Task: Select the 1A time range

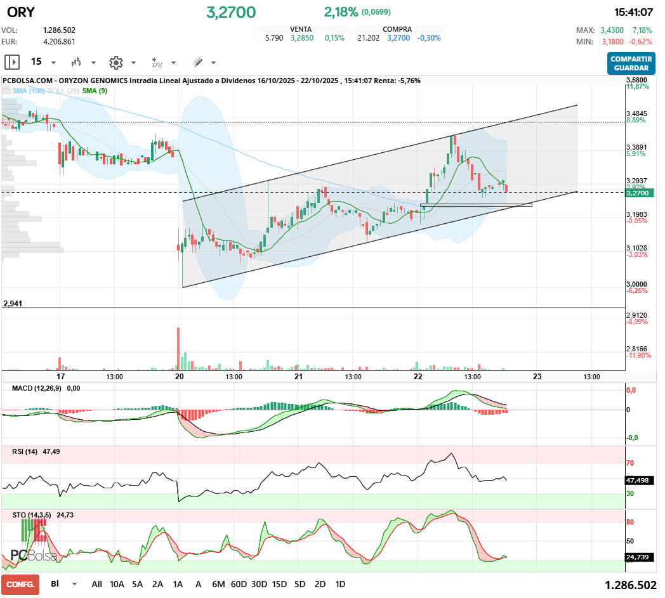Action: pos(178,584)
